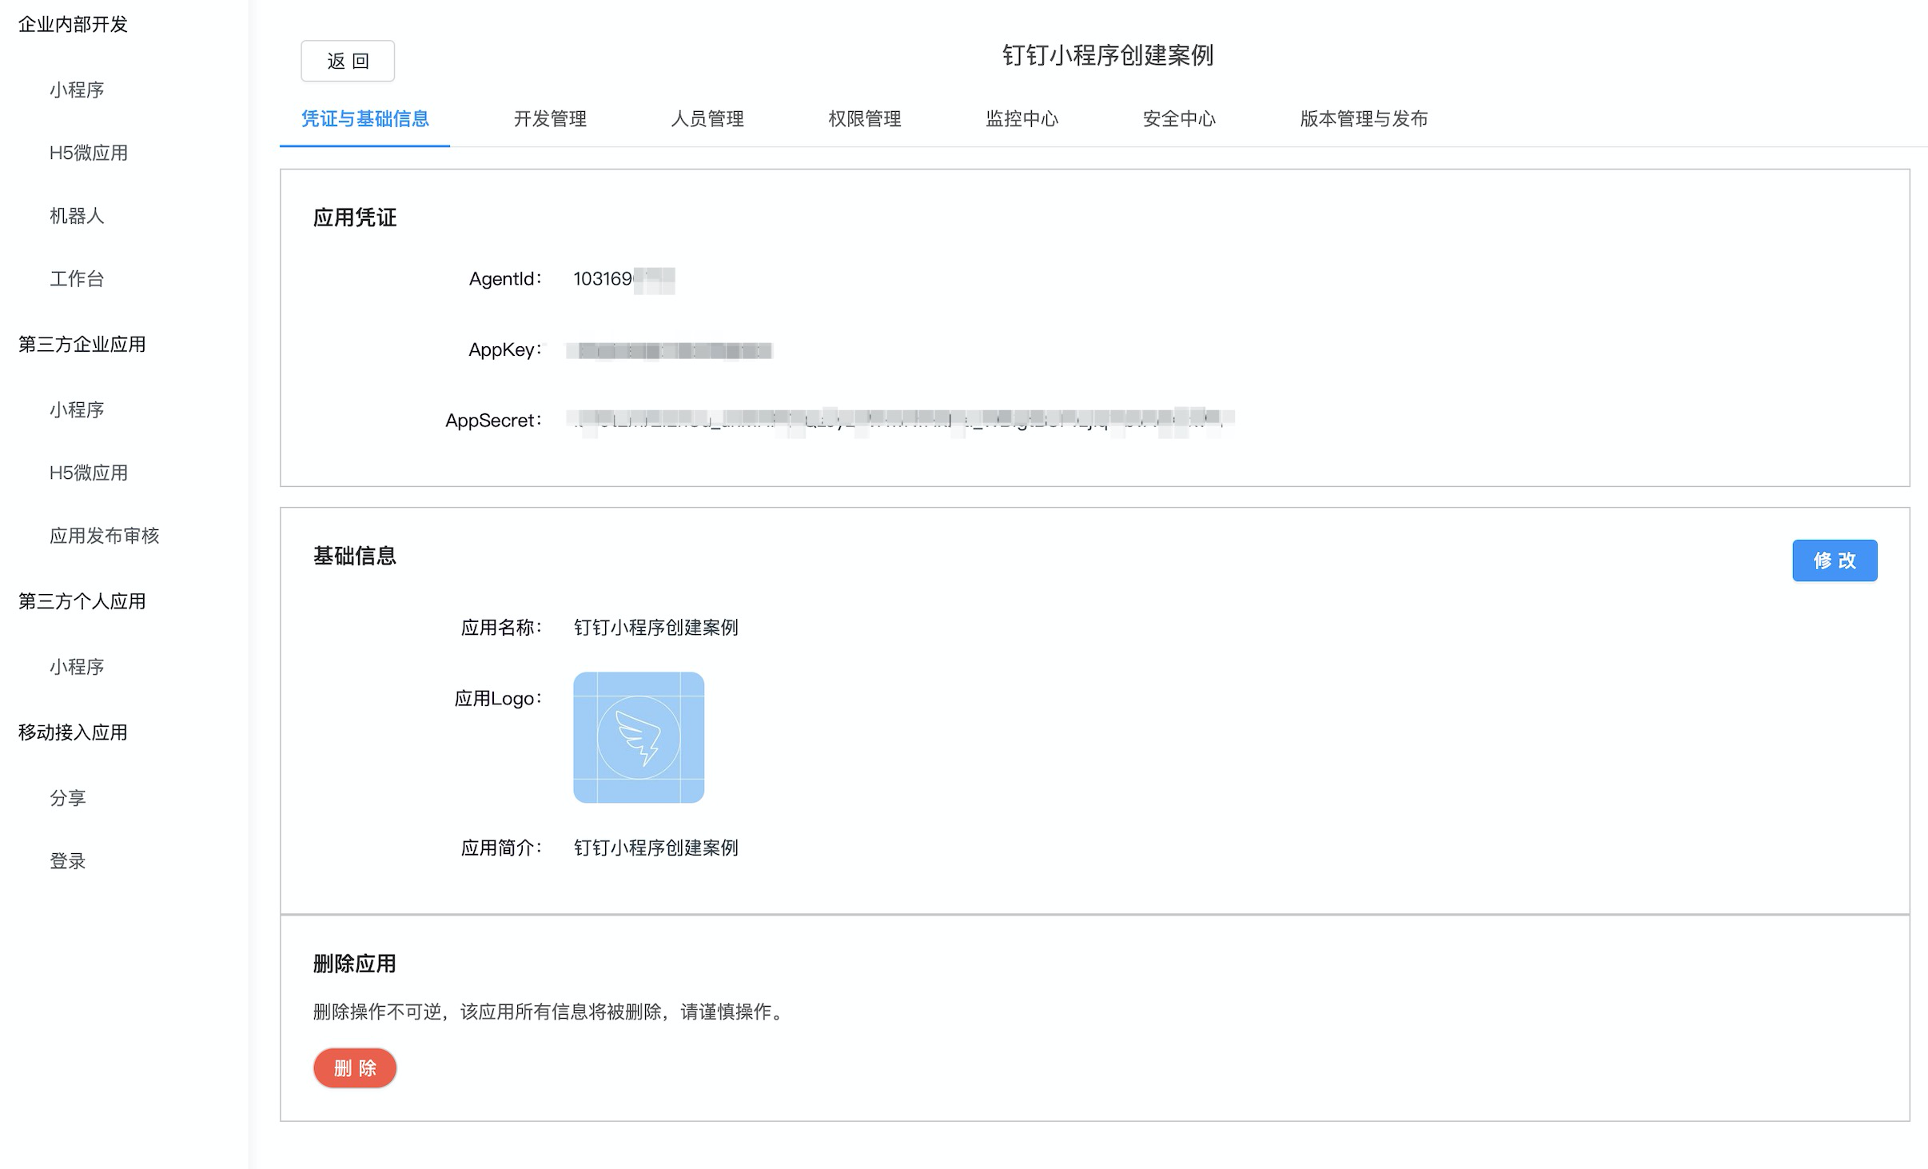
Task: Open the 人员管理 tab
Action: (707, 118)
